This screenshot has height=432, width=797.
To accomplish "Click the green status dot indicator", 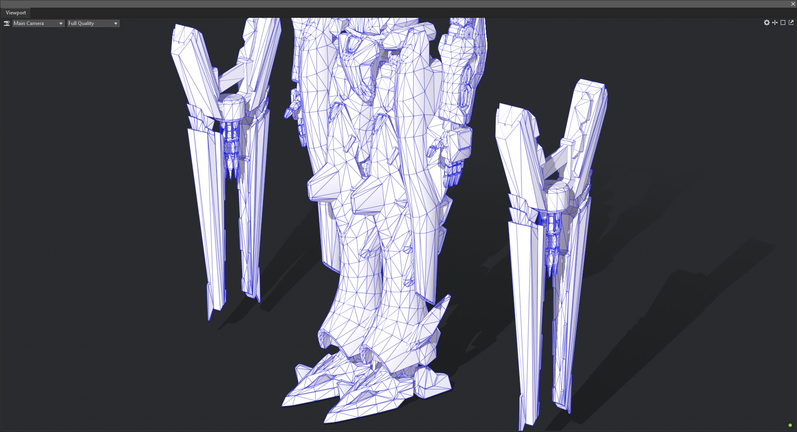I will (x=790, y=425).
